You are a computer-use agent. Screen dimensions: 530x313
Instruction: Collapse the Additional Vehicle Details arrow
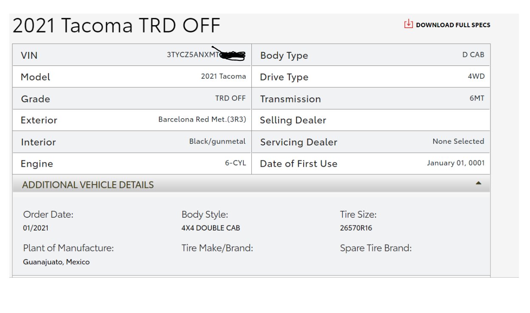(479, 183)
